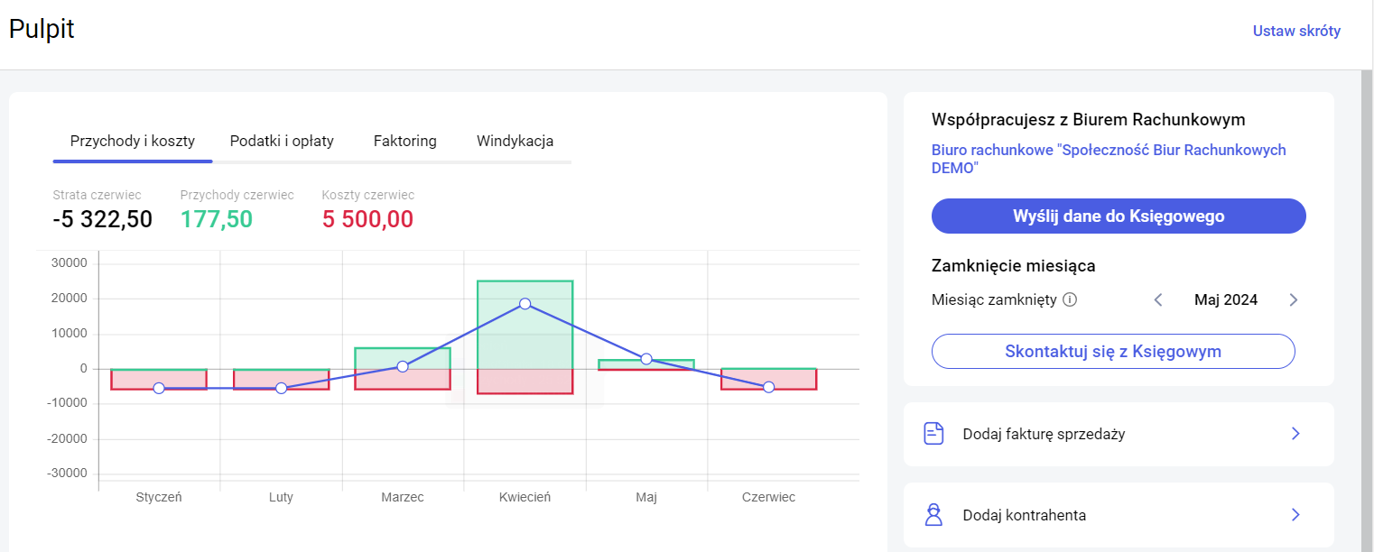Click the vertical page scrollbar

(x=1367, y=271)
